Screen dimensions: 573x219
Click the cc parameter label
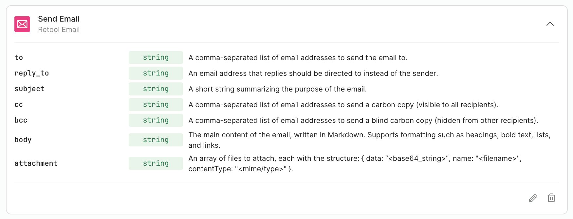[19, 104]
